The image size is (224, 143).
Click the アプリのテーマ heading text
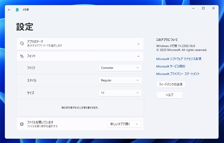[x=35, y=42]
